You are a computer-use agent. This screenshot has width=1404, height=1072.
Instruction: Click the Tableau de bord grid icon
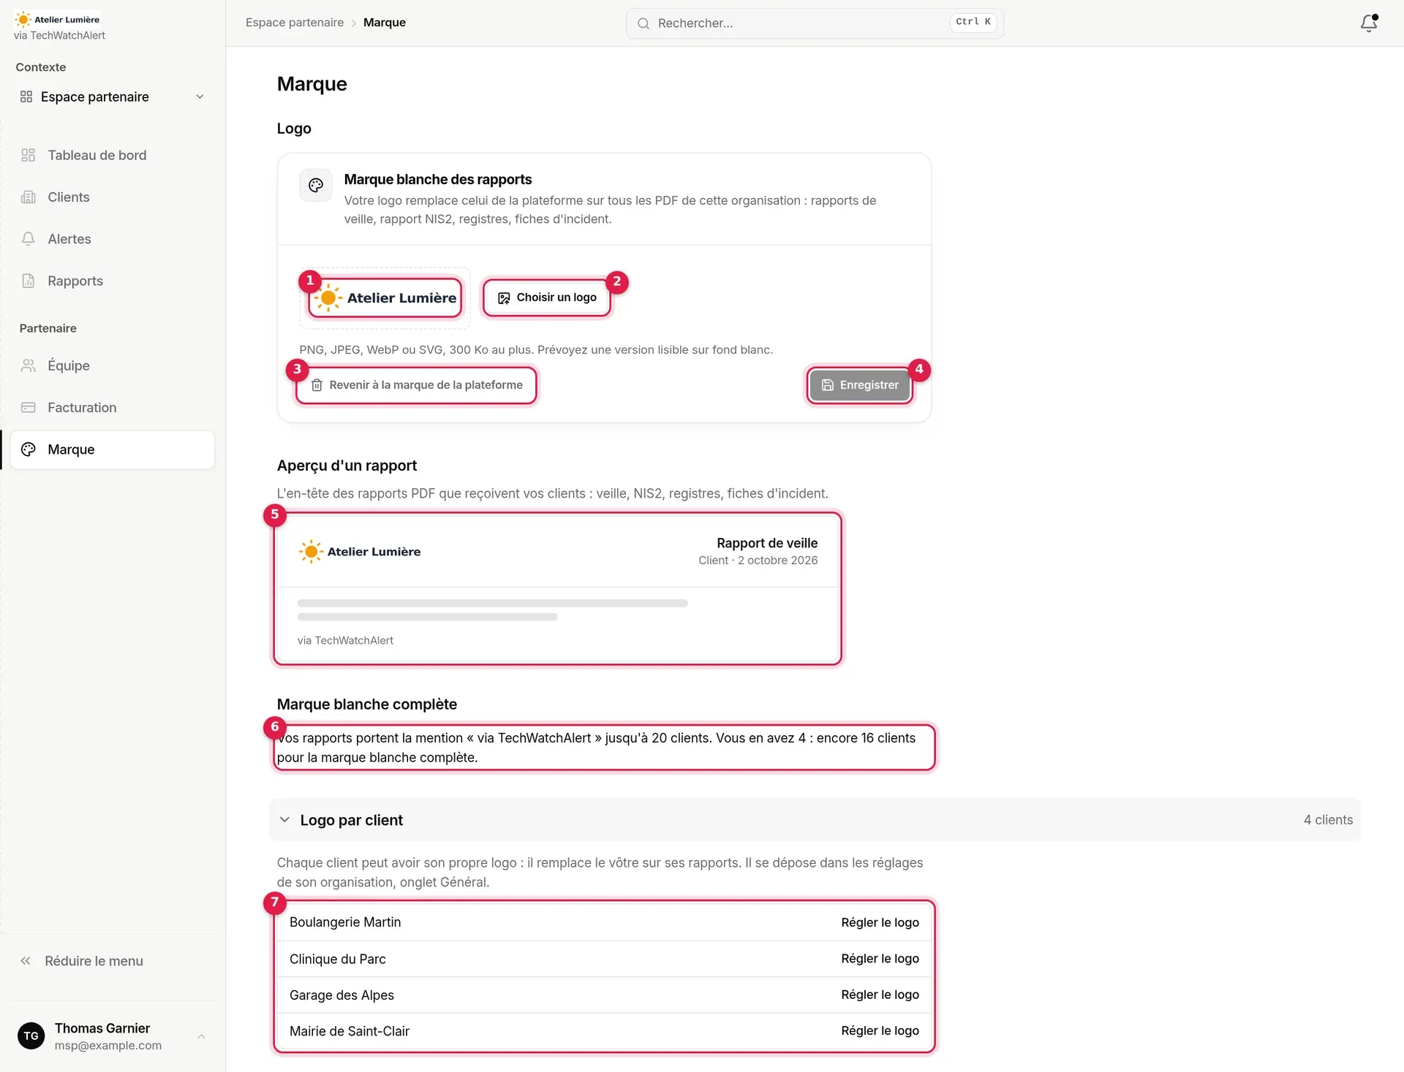pyautogui.click(x=28, y=155)
